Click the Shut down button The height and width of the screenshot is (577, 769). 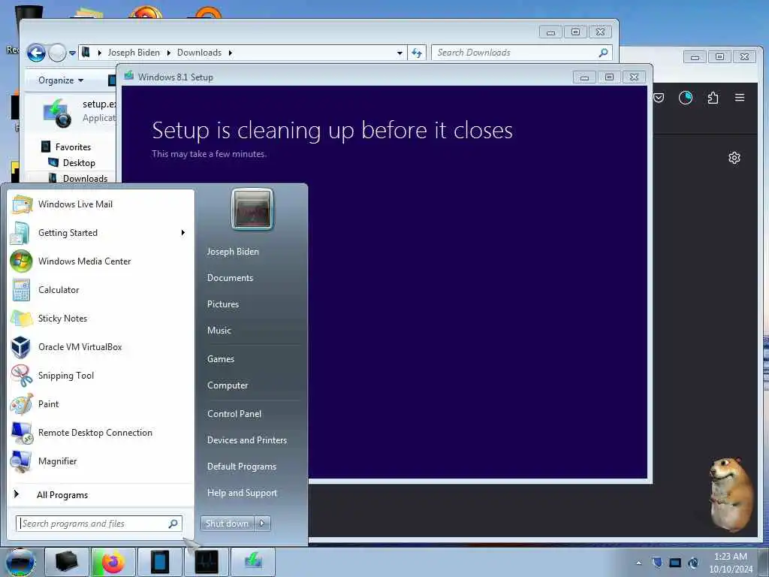tap(228, 524)
